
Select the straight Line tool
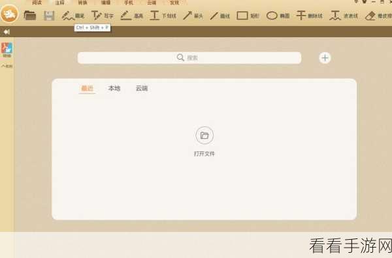click(220, 16)
